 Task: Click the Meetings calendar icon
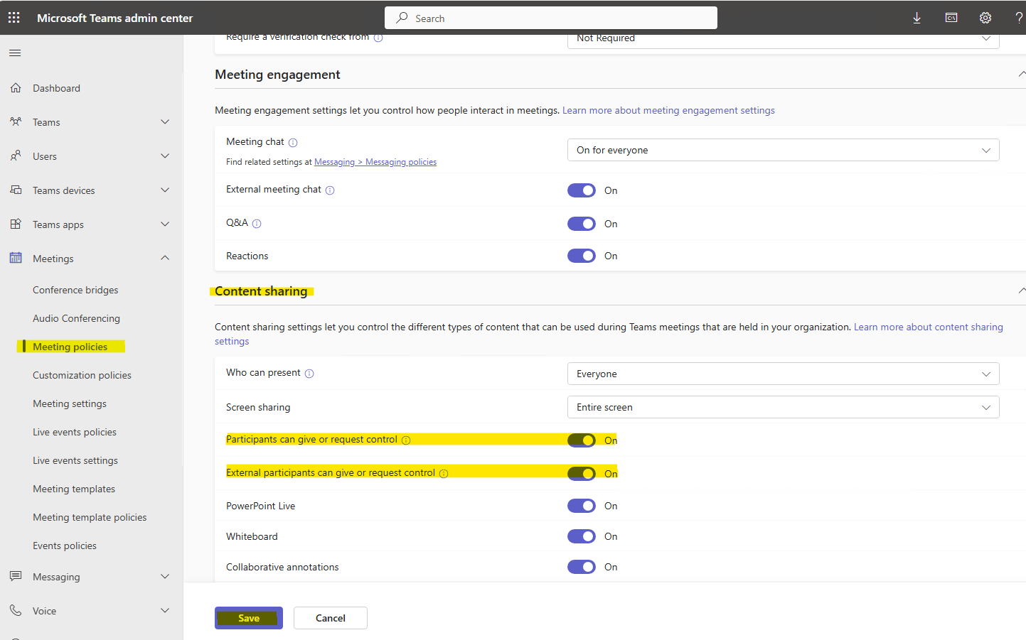[16, 259]
